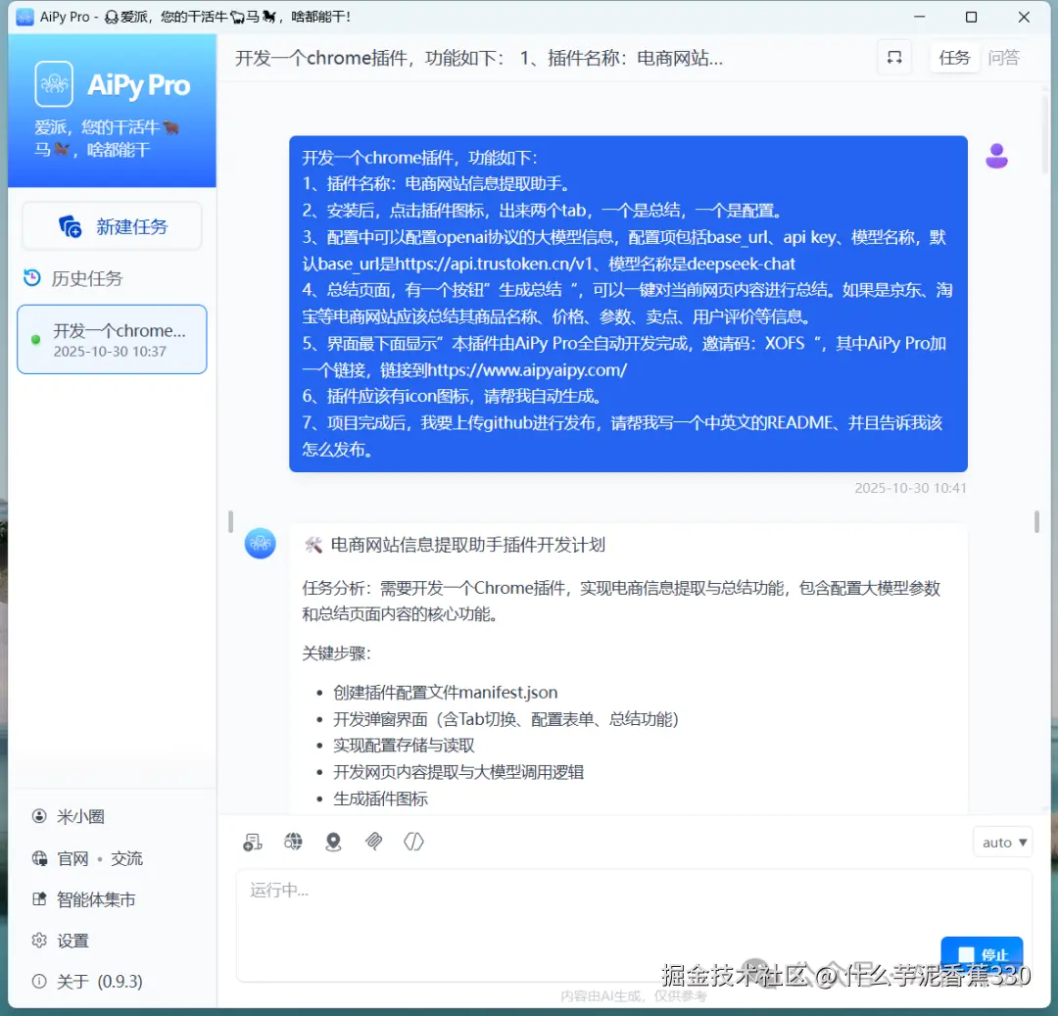Switch to the 问答 tab

pos(1004,58)
